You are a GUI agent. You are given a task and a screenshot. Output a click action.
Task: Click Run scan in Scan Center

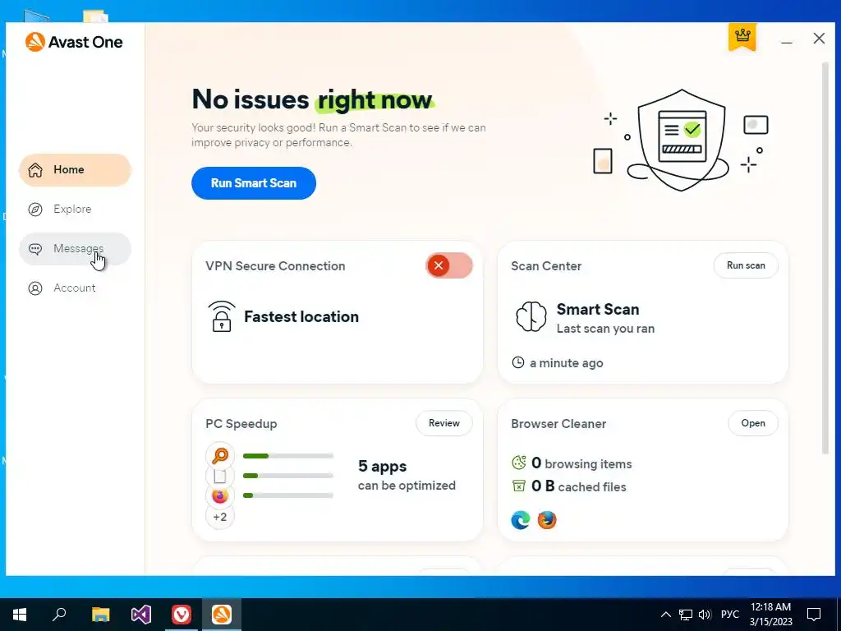coord(746,265)
